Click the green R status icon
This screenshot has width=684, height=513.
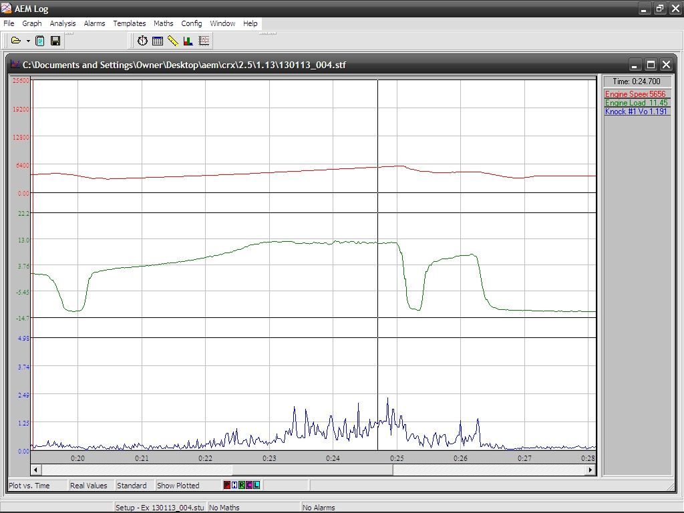coord(242,485)
